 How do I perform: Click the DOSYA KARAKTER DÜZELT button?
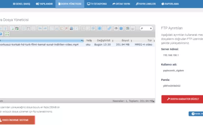click(x=182, y=99)
